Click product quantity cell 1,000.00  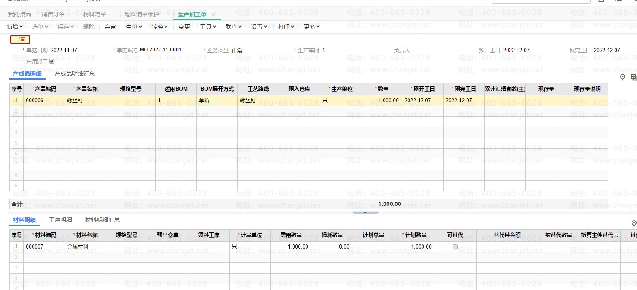[x=381, y=100]
